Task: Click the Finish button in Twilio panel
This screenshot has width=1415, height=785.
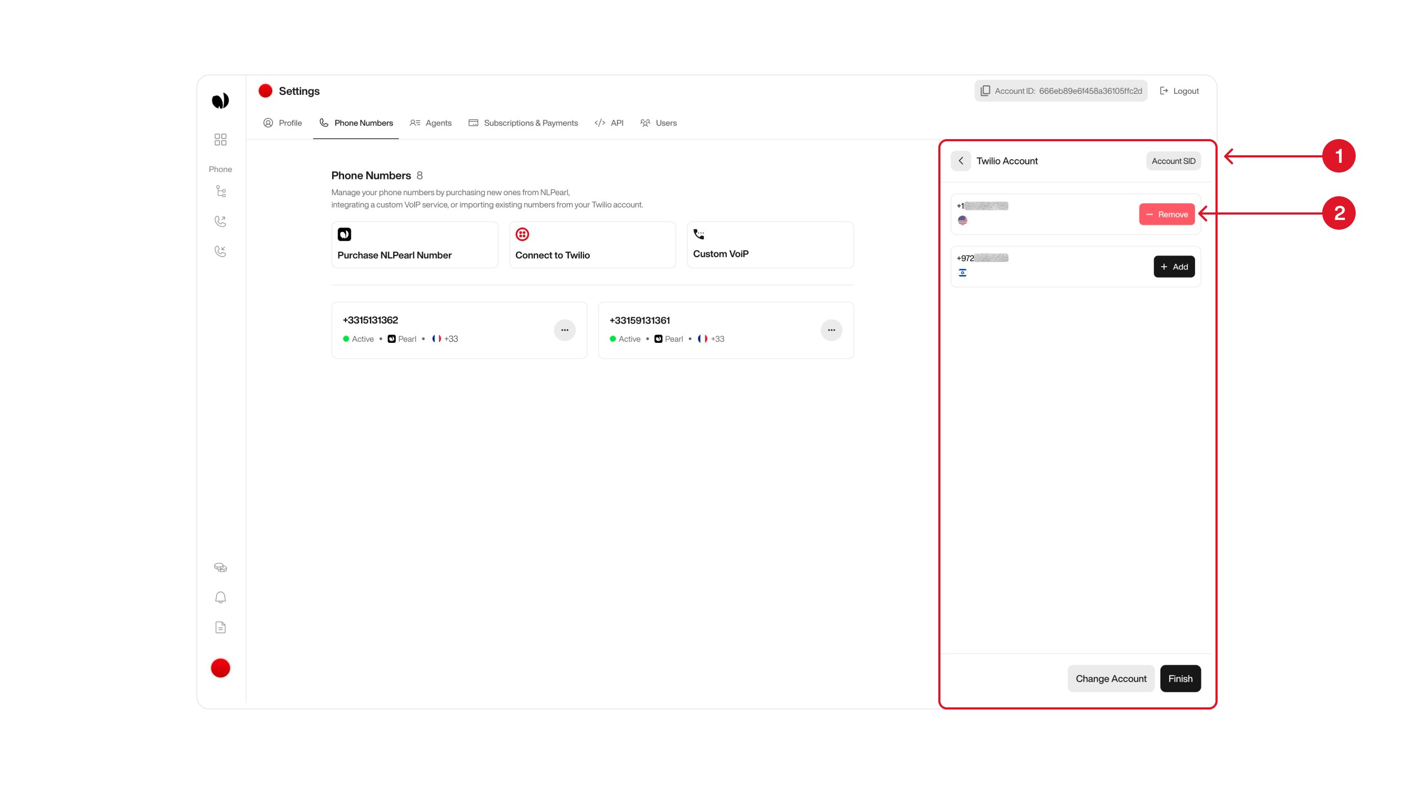Action: [x=1180, y=678]
